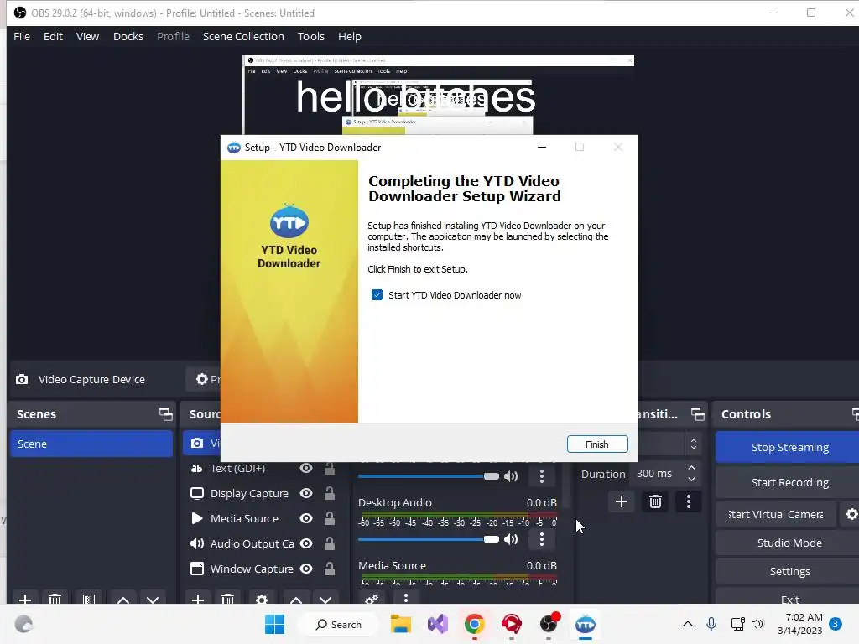This screenshot has height=644, width=859.
Task: Open the Tools menu in OBS
Action: click(x=310, y=37)
